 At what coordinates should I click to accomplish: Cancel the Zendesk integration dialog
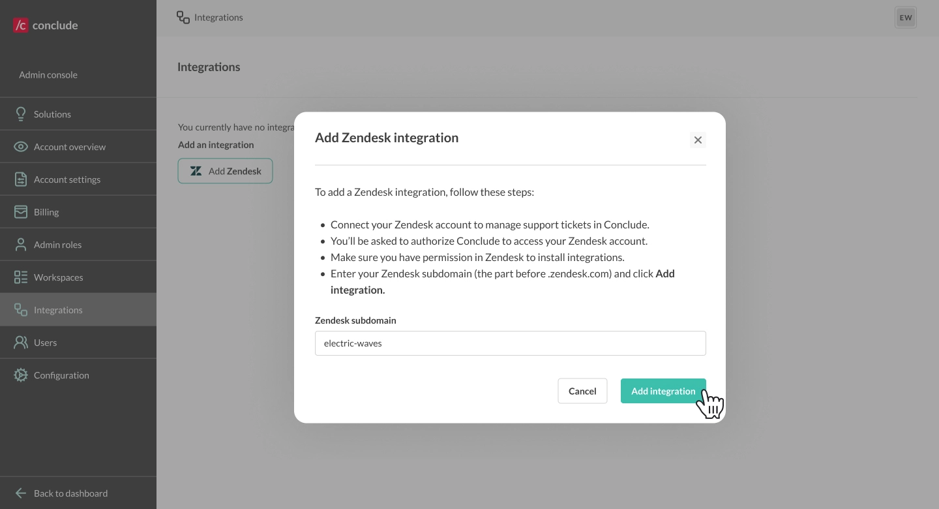(x=582, y=391)
